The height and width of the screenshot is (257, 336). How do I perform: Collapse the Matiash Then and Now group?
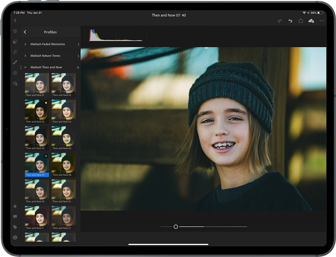pos(26,67)
